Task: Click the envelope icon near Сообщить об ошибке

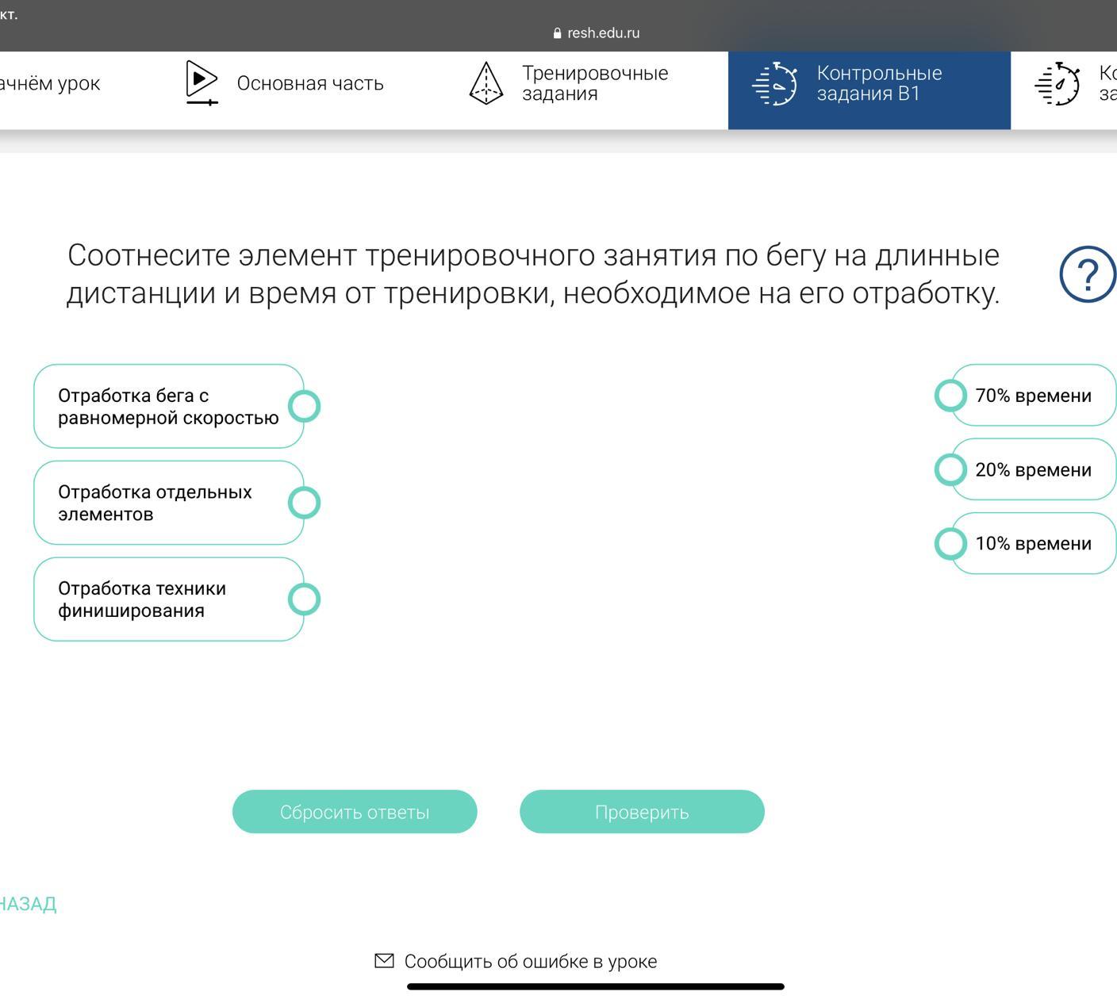Action: pos(384,960)
